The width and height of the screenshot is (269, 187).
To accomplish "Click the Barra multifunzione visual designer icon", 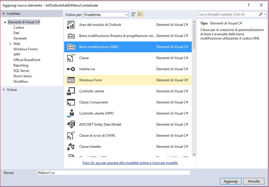I will tap(71, 36).
